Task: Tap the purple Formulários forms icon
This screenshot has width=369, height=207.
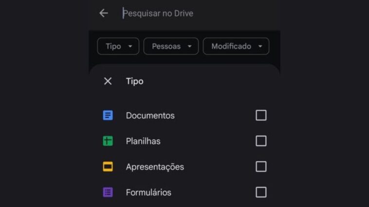Action: coord(108,192)
